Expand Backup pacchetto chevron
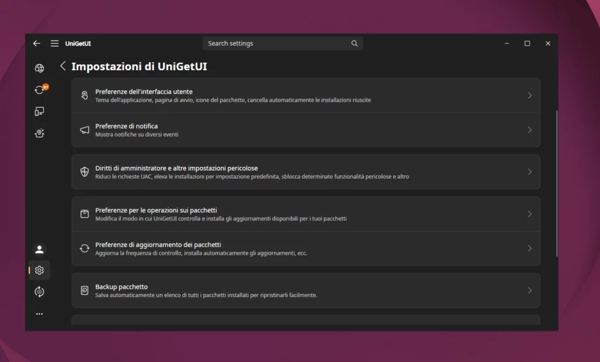This screenshot has height=362, width=600. 530,291
